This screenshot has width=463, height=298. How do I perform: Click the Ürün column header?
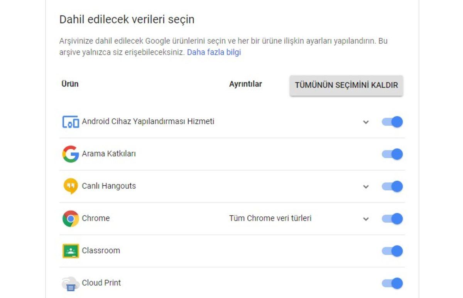[x=69, y=84]
